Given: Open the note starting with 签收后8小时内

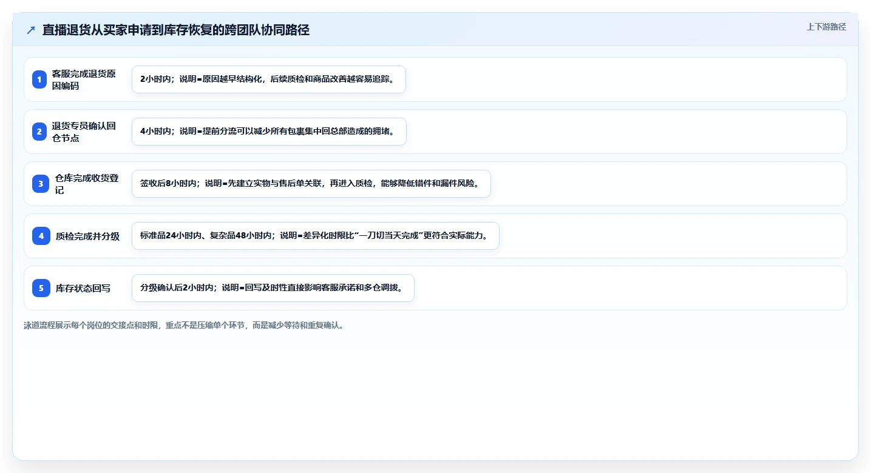Looking at the screenshot, I should click(x=311, y=184).
